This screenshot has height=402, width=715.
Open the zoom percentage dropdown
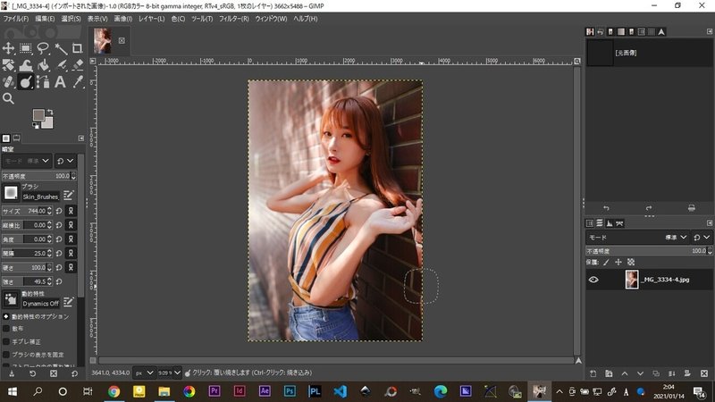pos(177,373)
